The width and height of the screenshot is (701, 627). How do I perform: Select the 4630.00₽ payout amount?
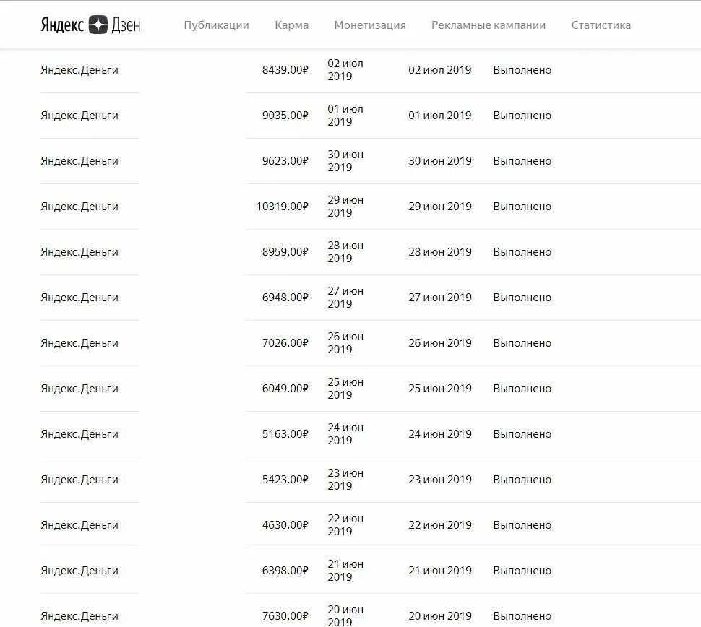pyautogui.click(x=285, y=525)
